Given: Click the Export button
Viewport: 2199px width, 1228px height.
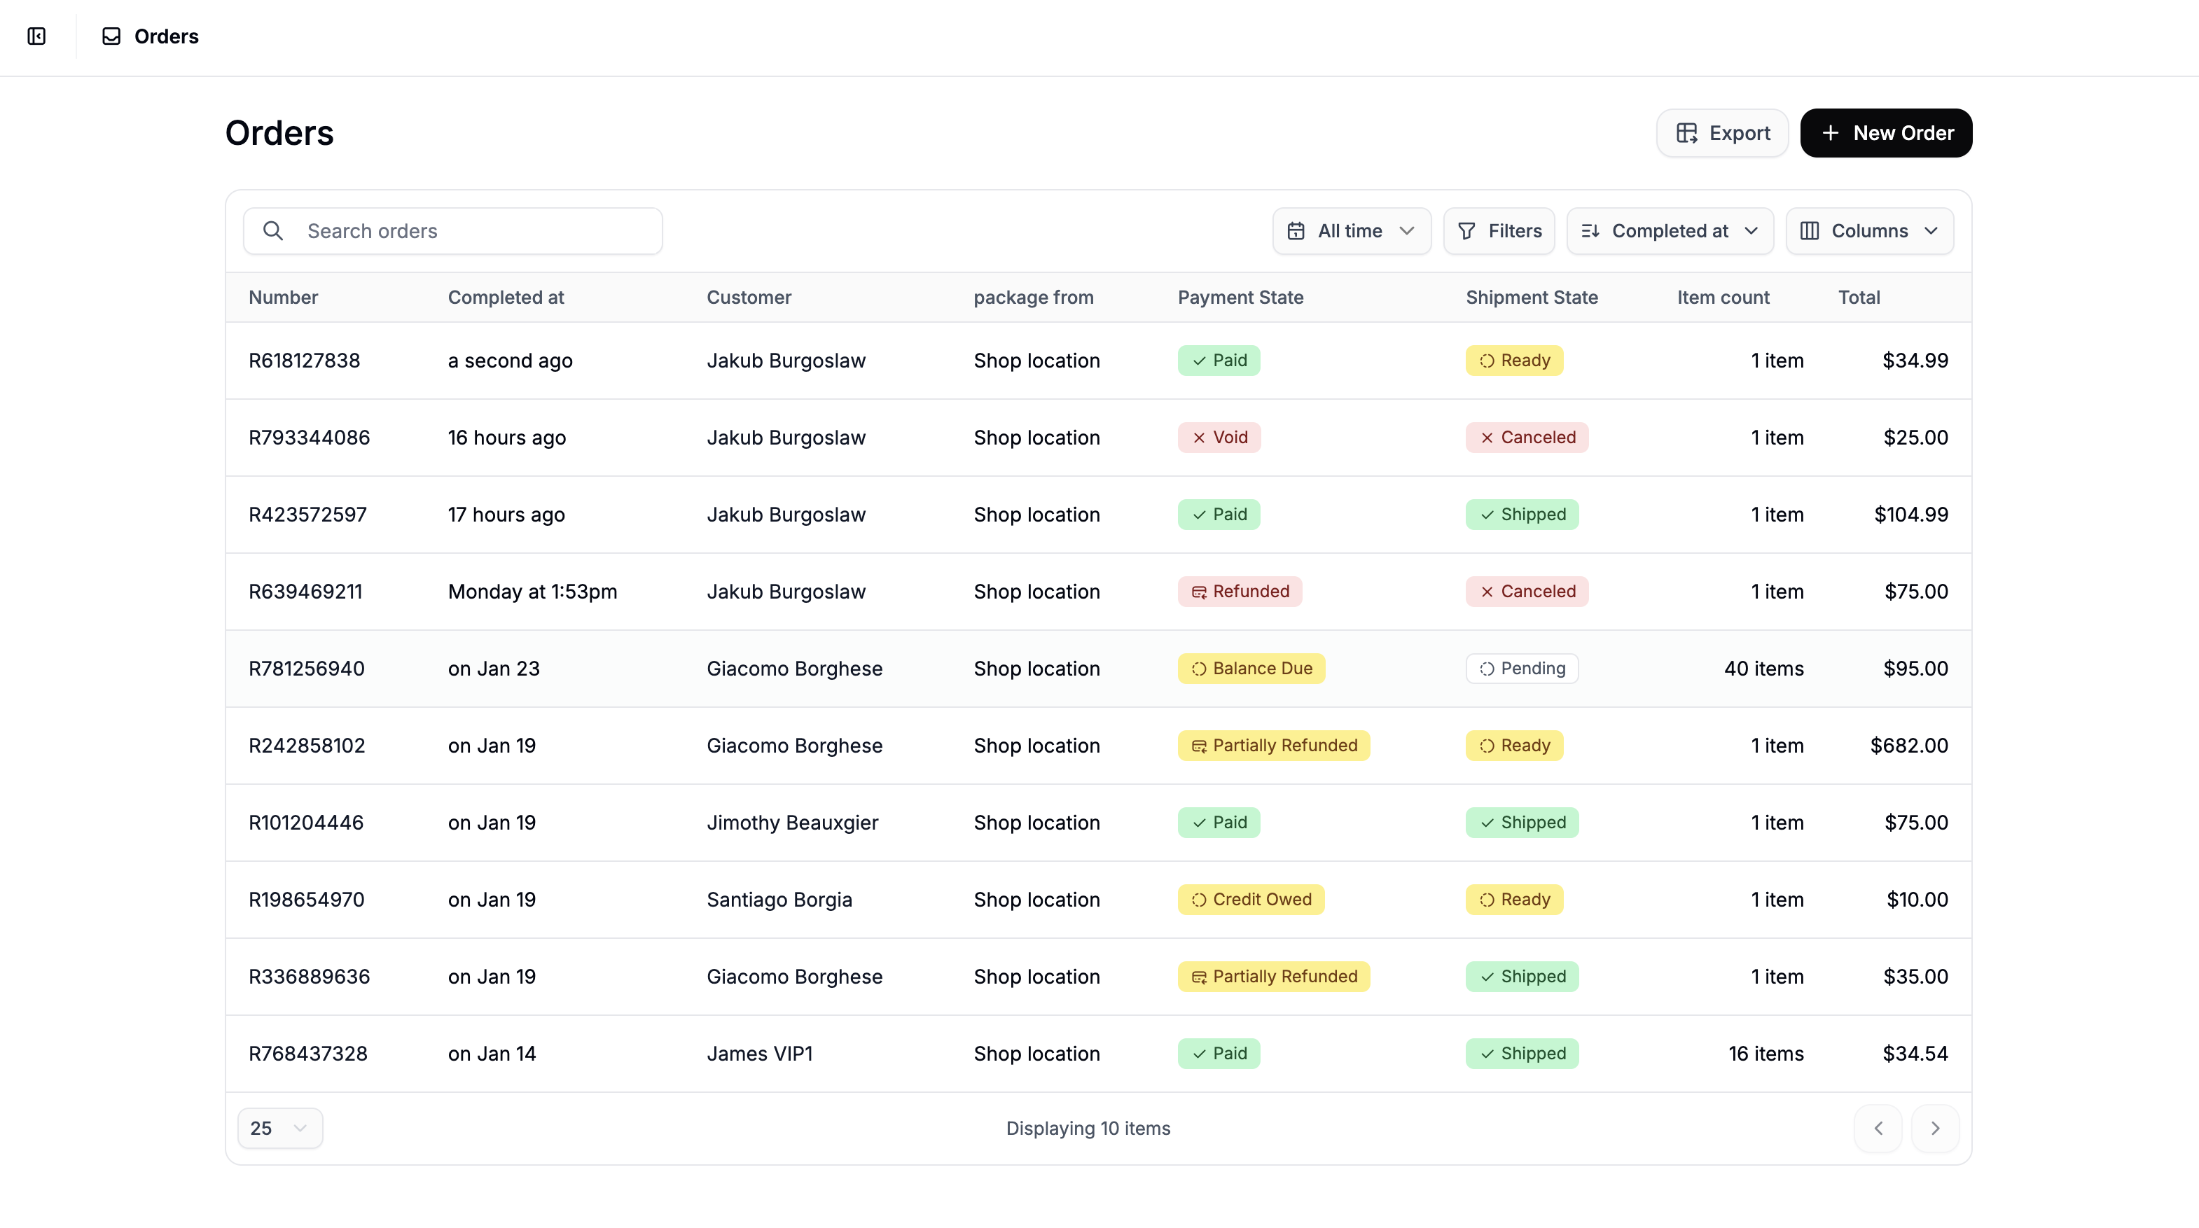Looking at the screenshot, I should (x=1722, y=132).
